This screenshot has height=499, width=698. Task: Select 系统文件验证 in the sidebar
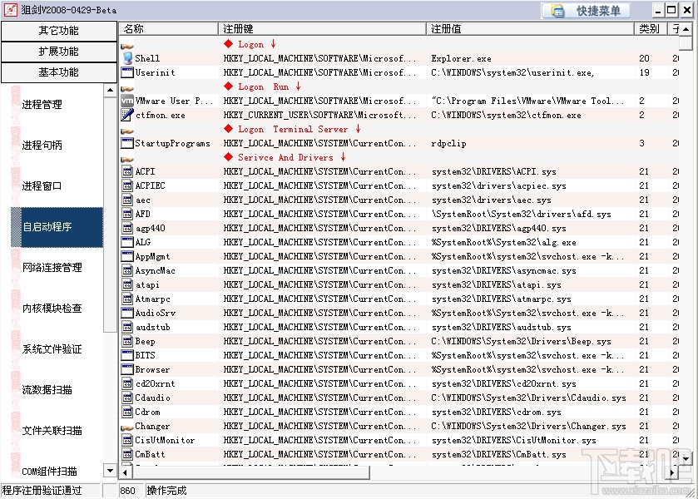[52, 349]
